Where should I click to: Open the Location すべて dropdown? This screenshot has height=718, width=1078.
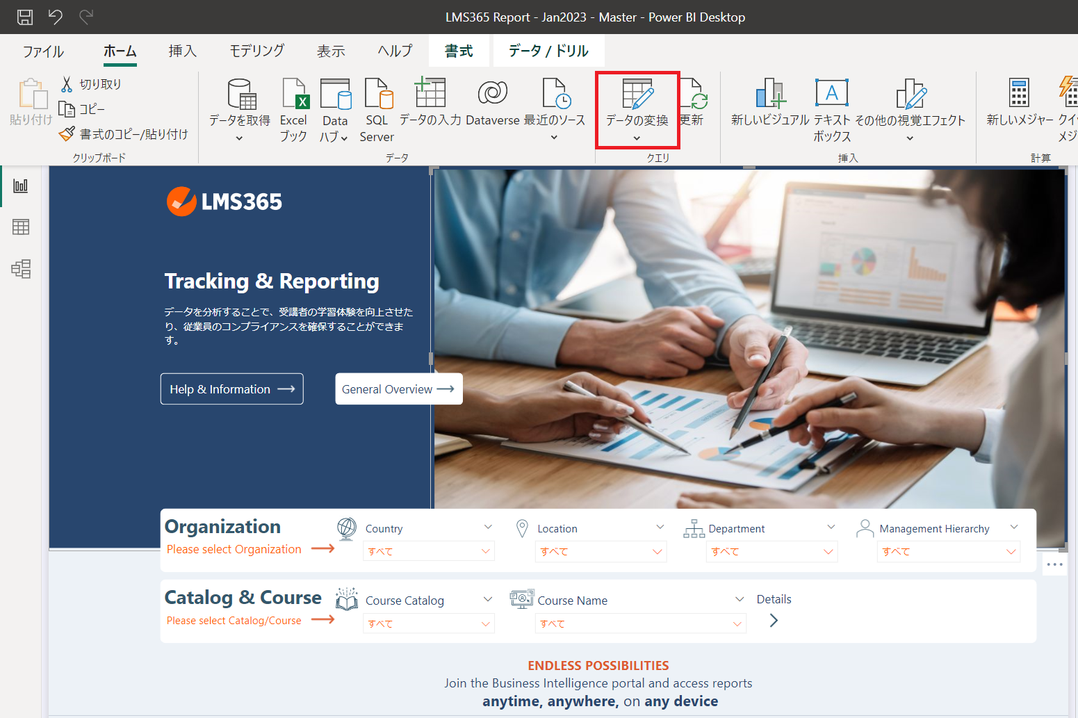point(601,551)
